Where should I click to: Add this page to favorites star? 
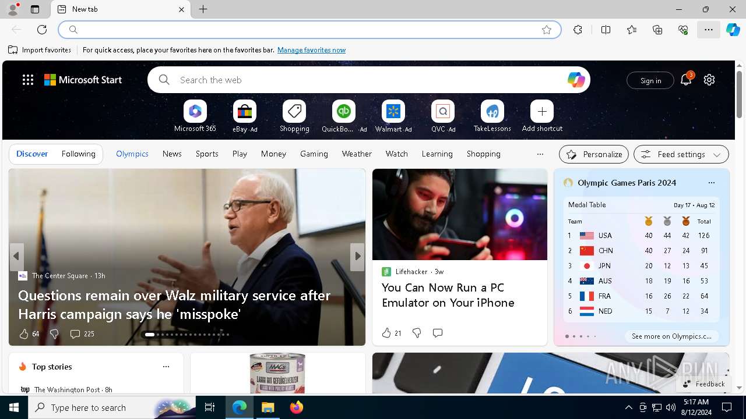[x=547, y=30]
